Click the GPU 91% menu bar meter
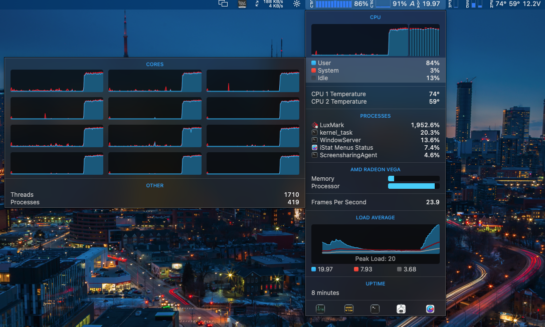The width and height of the screenshot is (545, 327). click(388, 4)
